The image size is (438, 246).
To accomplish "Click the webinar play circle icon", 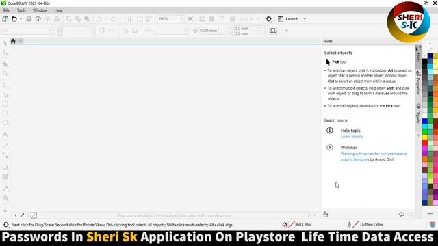I will (330, 148).
